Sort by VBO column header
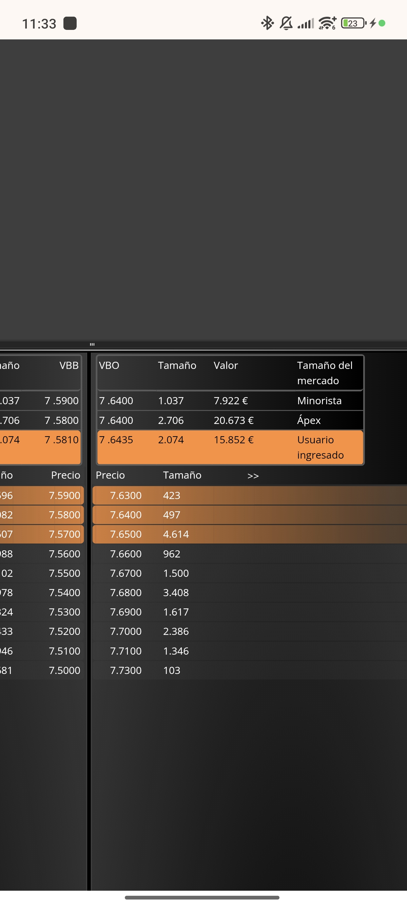 (x=109, y=366)
